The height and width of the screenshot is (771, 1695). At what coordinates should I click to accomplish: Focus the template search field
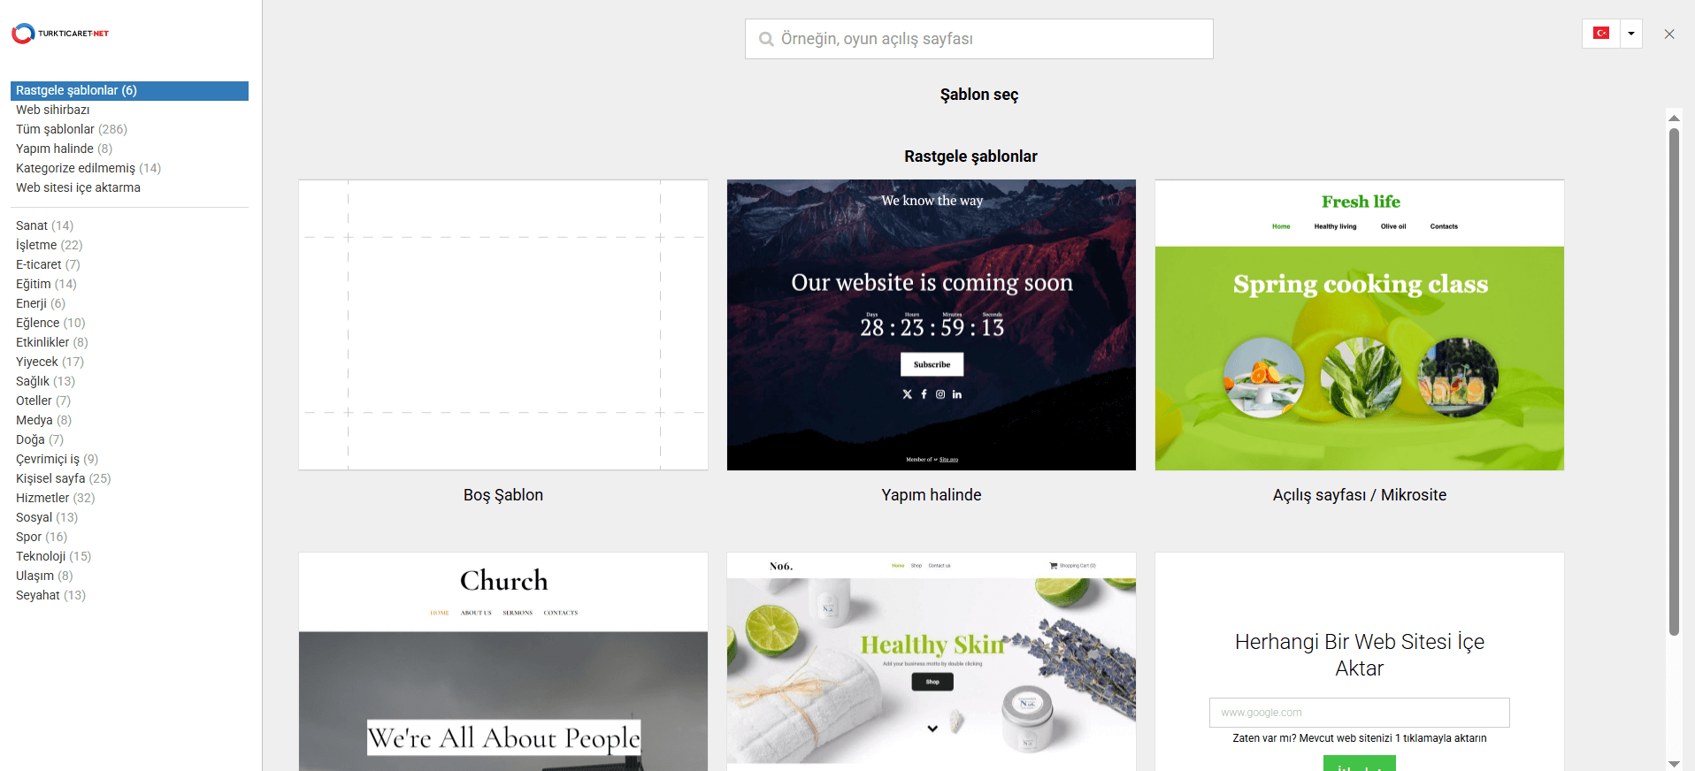[x=978, y=39]
